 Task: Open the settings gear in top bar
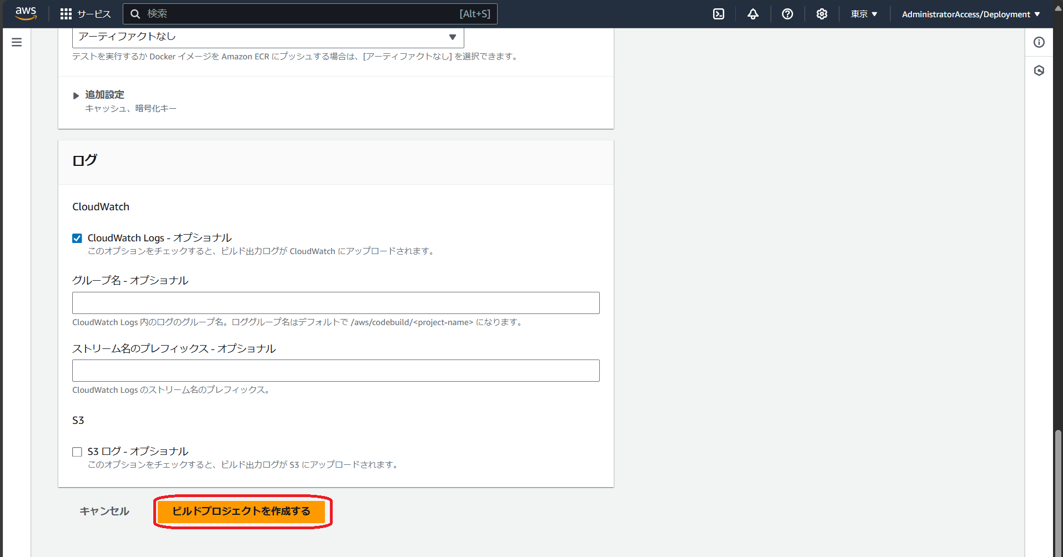pos(822,14)
